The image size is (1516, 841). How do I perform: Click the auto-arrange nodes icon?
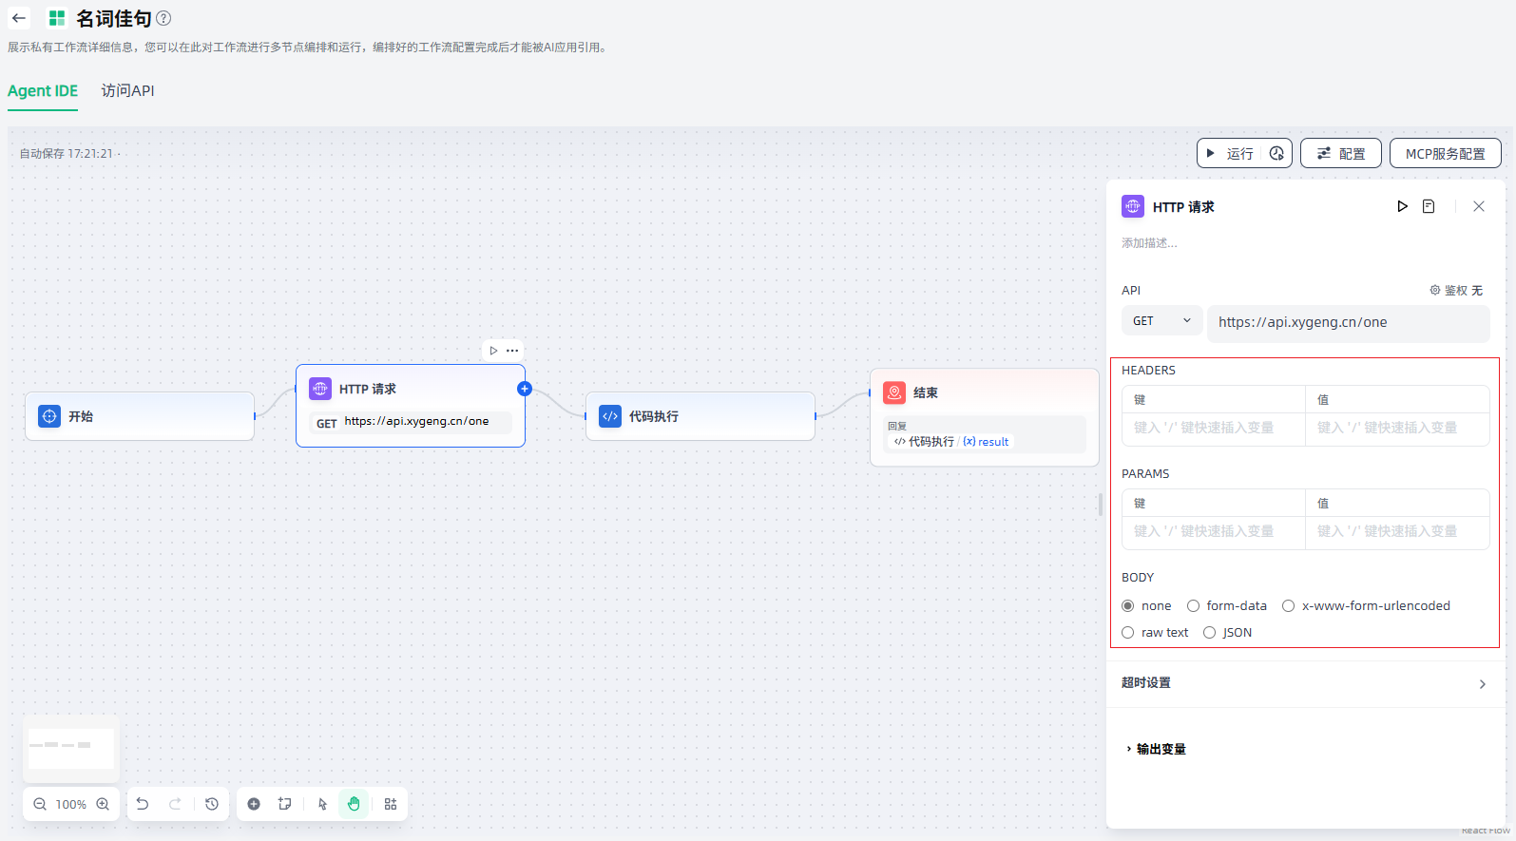[391, 804]
